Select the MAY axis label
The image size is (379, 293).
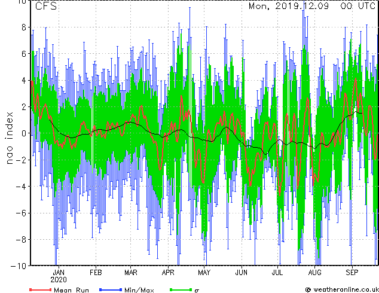click(204, 273)
